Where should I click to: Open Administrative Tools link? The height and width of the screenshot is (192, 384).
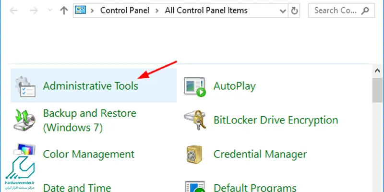point(91,86)
